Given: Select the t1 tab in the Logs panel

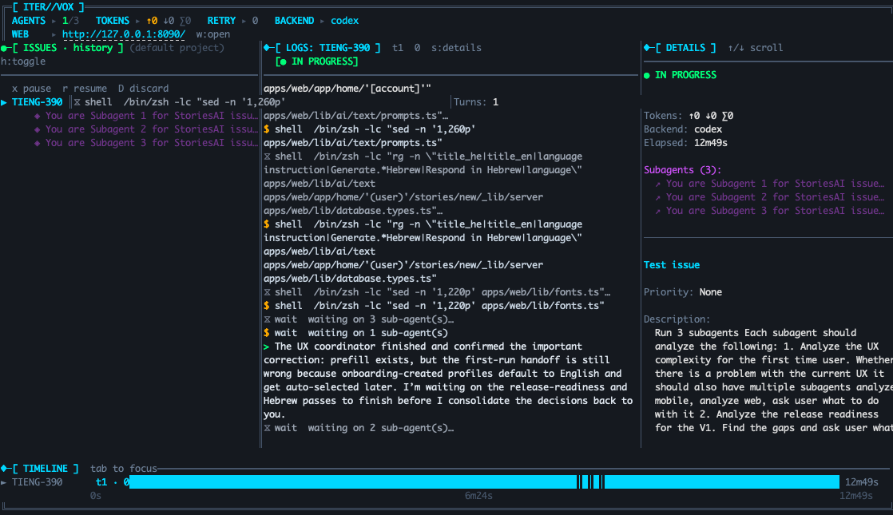Looking at the screenshot, I should 399,47.
